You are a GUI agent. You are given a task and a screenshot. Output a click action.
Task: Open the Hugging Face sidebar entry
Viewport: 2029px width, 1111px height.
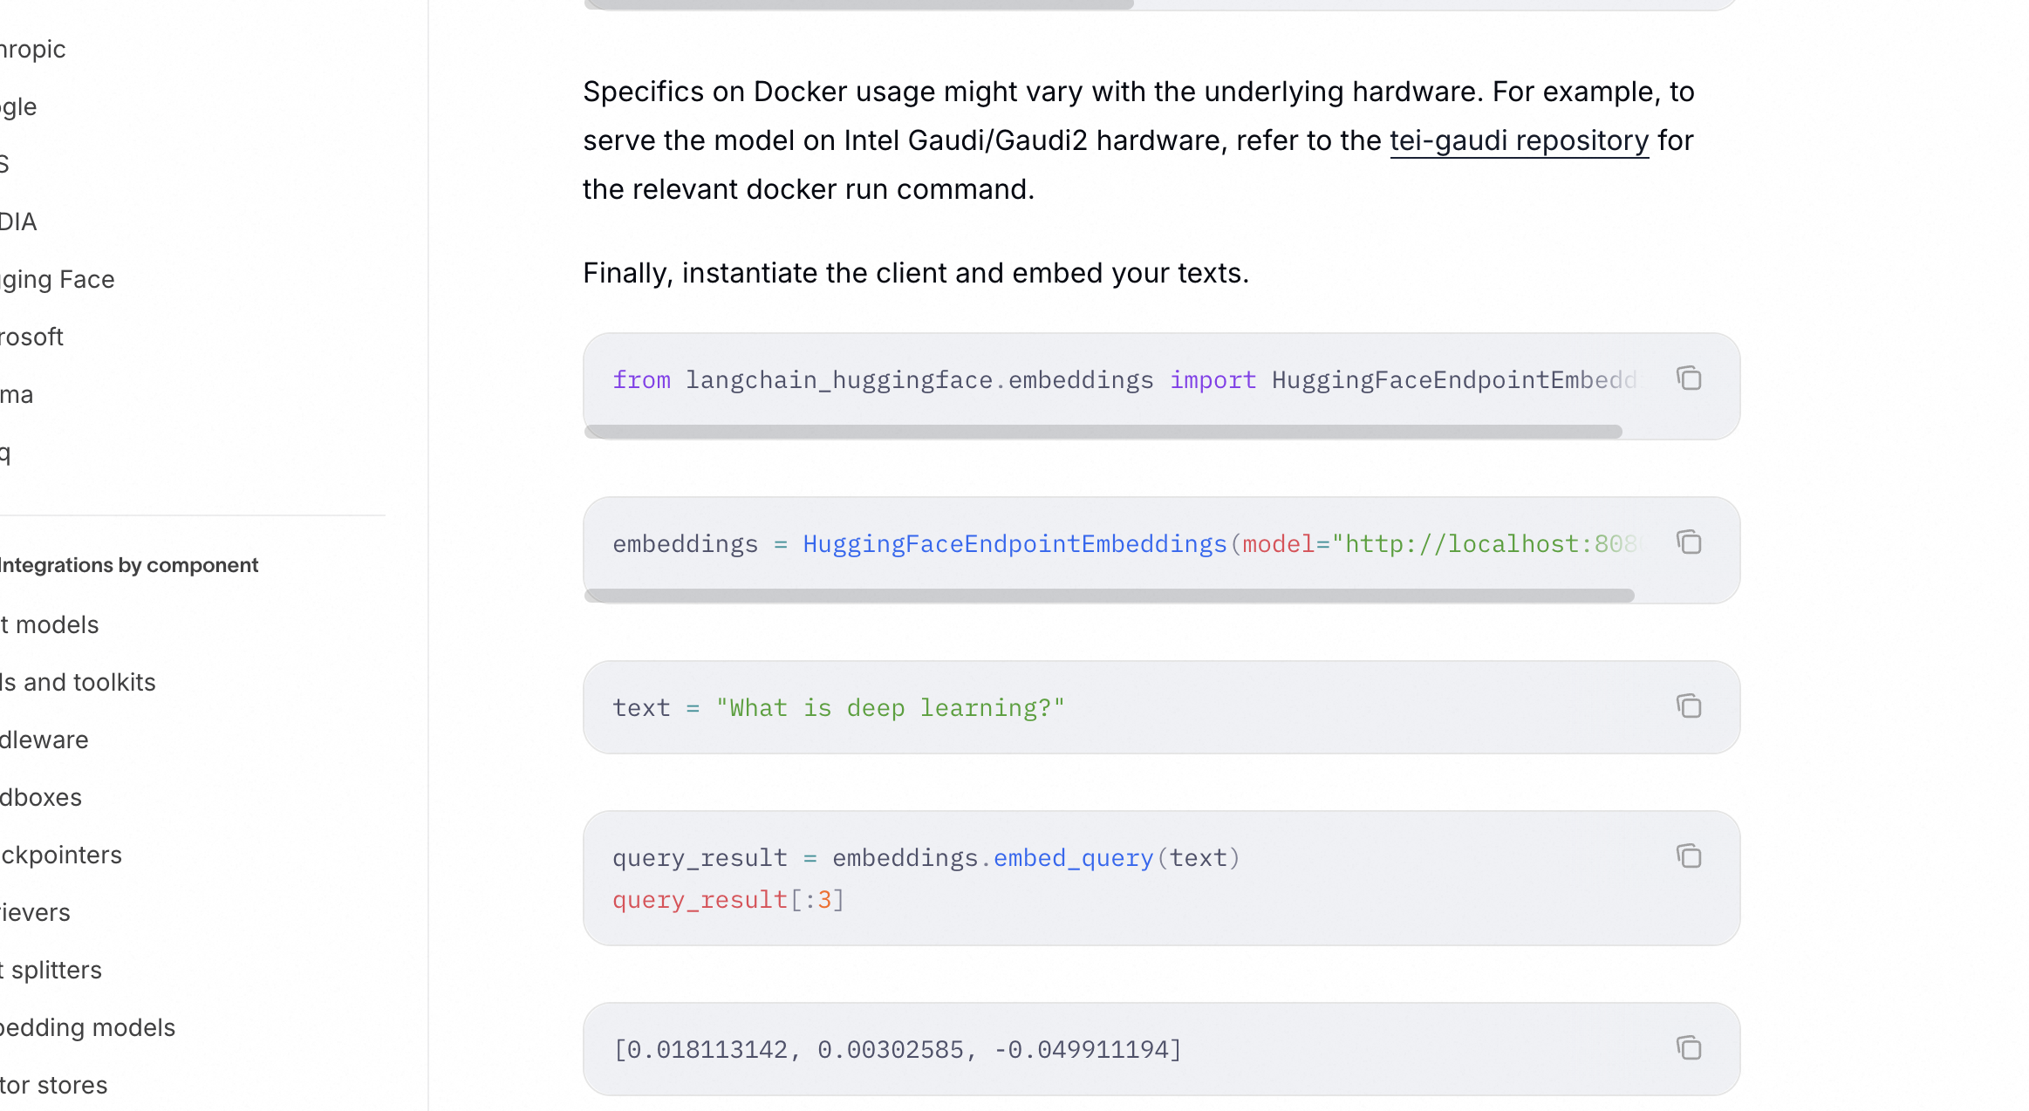point(58,279)
